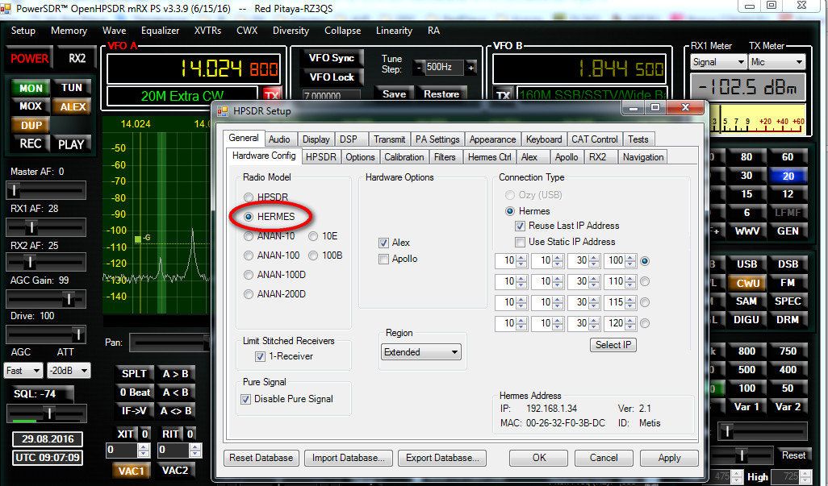This screenshot has width=828, height=486.
Task: Cancel the HPSDR Setup dialog
Action: click(x=604, y=458)
